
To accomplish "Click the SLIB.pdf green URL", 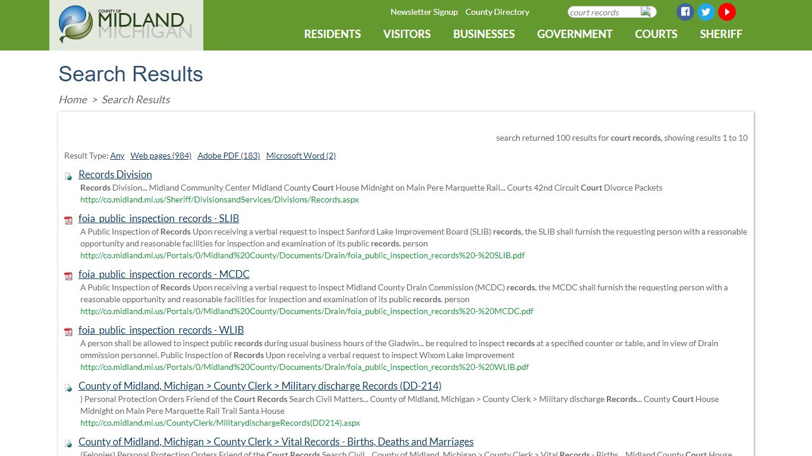I will pos(303,255).
